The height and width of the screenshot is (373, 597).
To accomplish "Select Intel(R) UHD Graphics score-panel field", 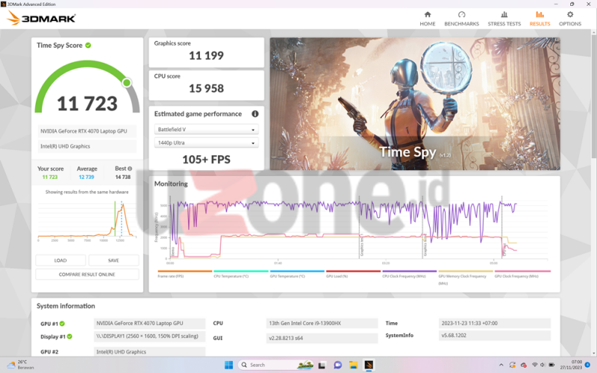I will coord(87,146).
